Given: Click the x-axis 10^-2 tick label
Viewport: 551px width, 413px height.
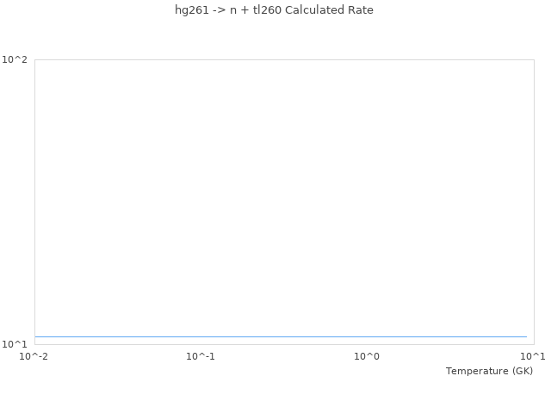Looking at the screenshot, I should 34,356.
